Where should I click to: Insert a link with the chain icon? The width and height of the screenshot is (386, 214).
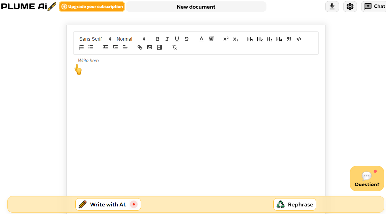[140, 47]
